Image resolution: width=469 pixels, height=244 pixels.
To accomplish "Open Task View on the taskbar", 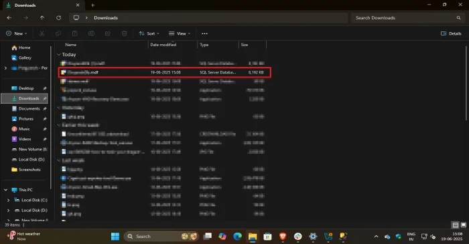I will point(207,236).
